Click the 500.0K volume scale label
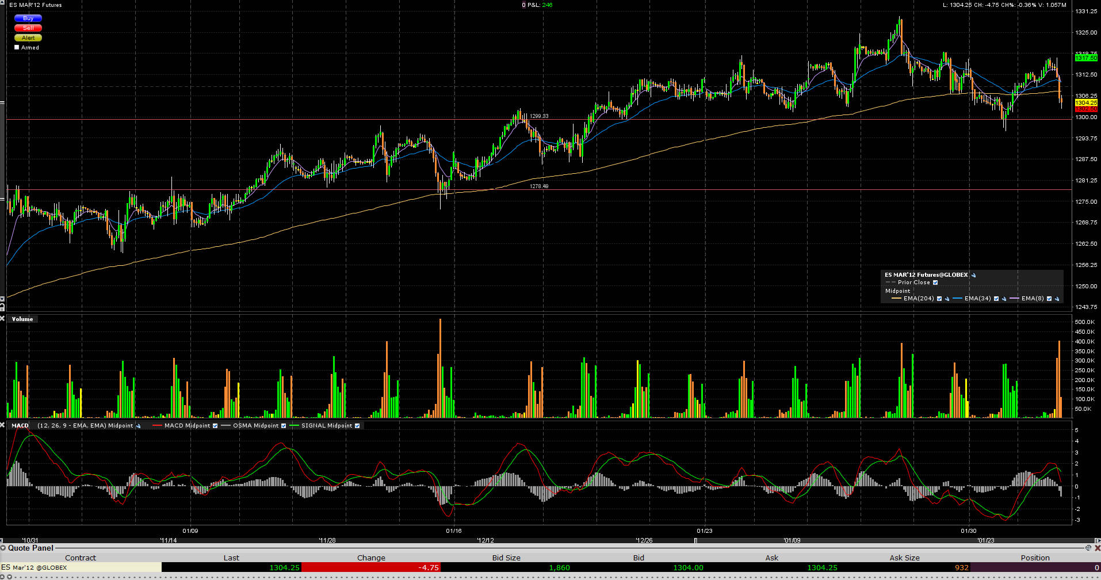This screenshot has width=1101, height=580. (x=1085, y=322)
